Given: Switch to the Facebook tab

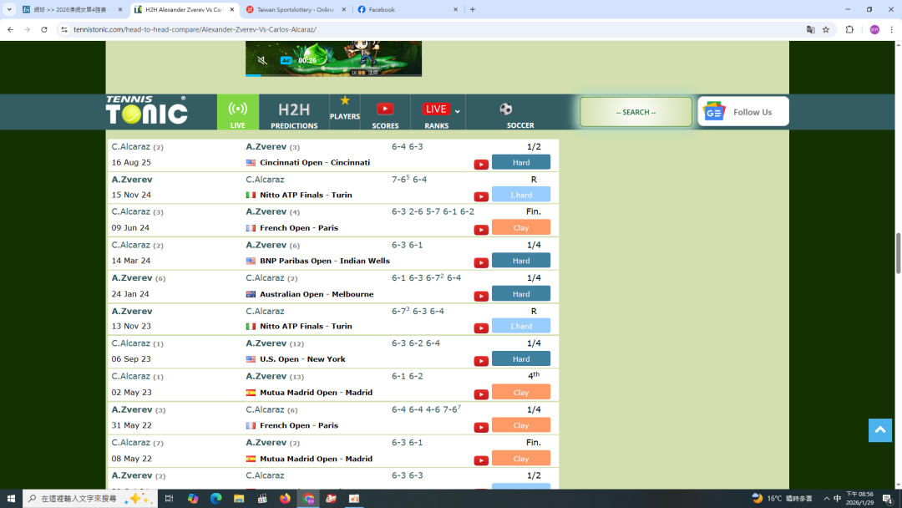Looking at the screenshot, I should [x=408, y=9].
